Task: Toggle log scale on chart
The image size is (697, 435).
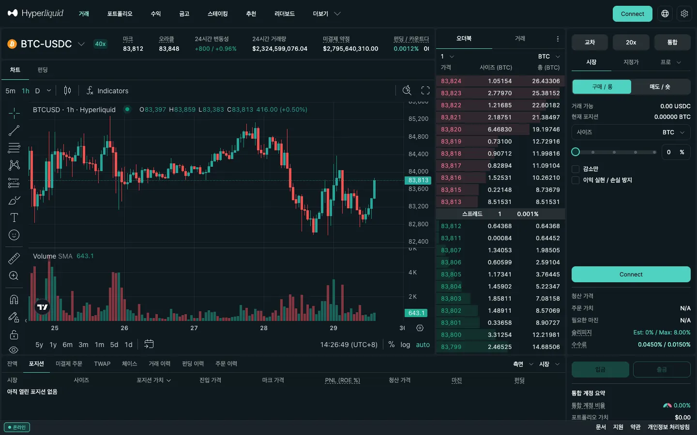Action: pyautogui.click(x=405, y=345)
